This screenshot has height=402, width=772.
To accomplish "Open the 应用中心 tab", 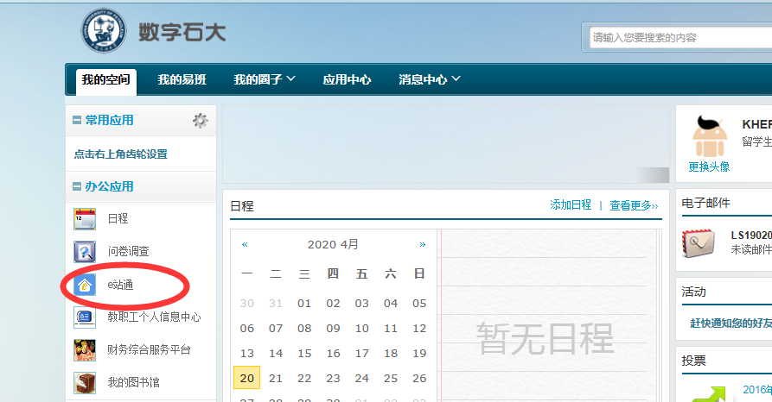I will (347, 79).
